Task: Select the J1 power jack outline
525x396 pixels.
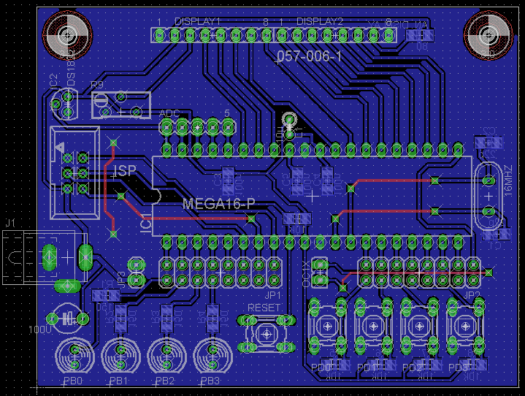Action: tap(45, 258)
